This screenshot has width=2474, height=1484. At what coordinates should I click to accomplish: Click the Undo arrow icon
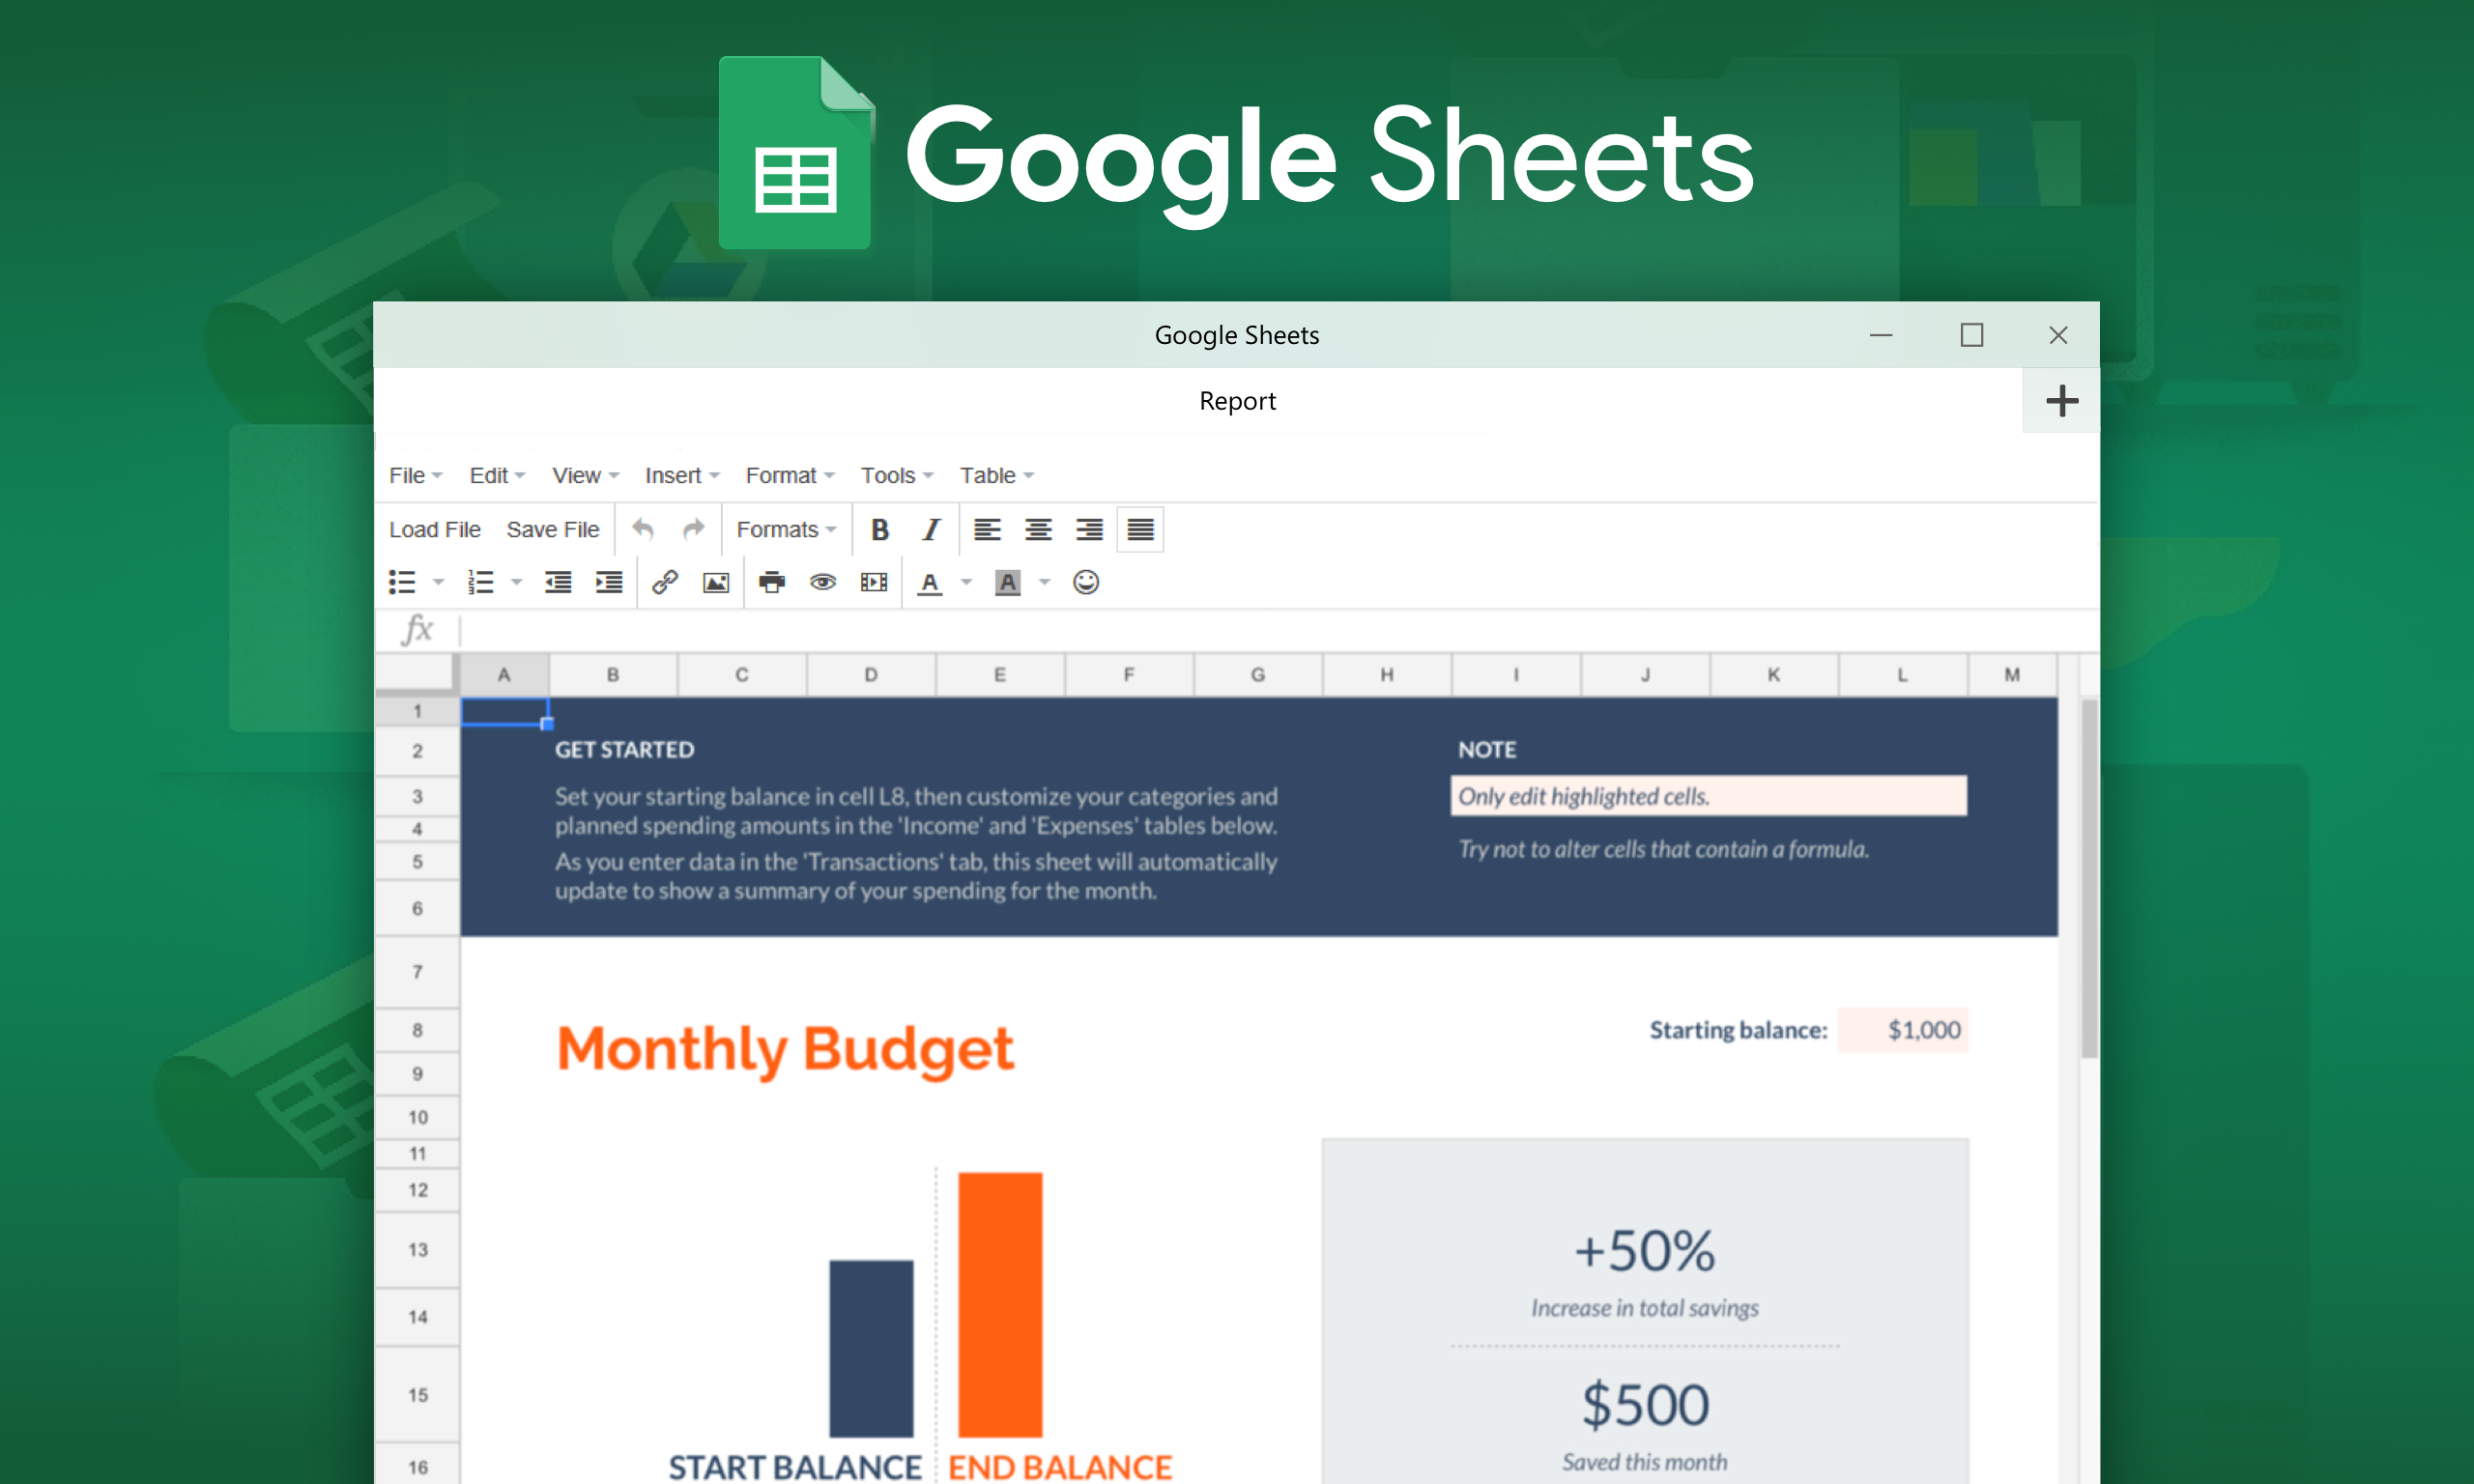[642, 529]
